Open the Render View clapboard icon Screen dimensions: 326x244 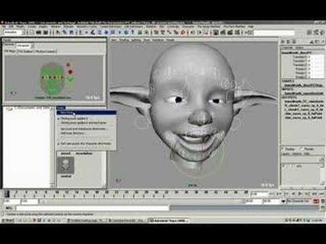click(x=216, y=33)
